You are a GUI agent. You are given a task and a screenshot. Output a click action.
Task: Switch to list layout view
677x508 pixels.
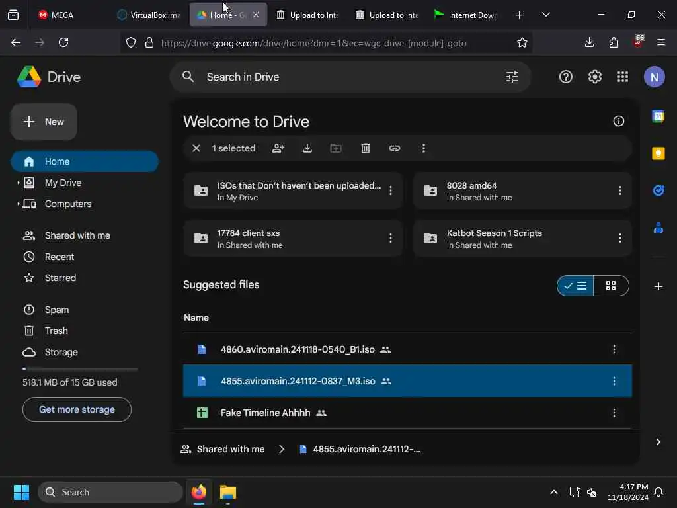[575, 286]
